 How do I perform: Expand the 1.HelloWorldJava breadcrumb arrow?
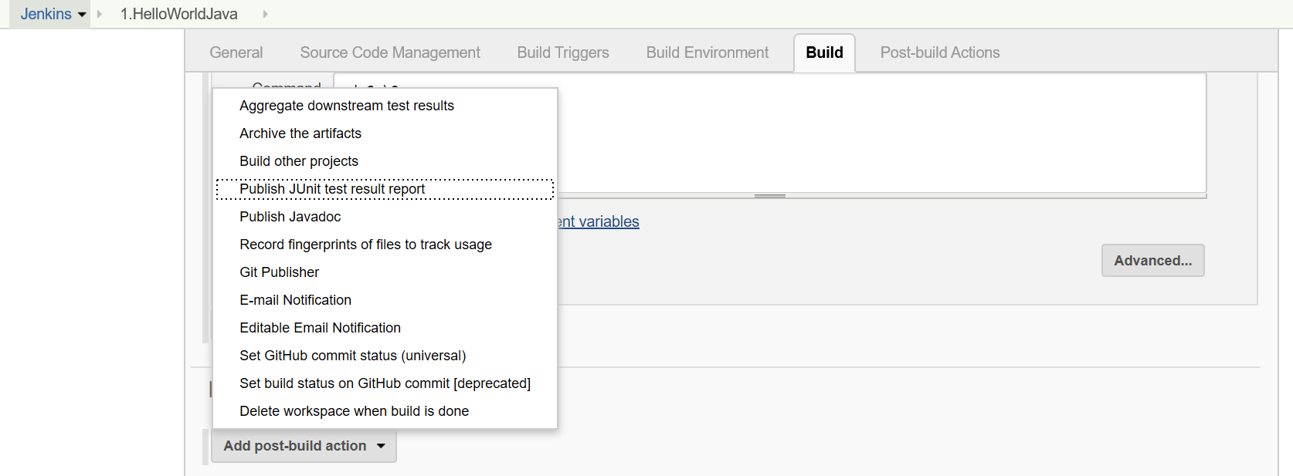pyautogui.click(x=265, y=14)
